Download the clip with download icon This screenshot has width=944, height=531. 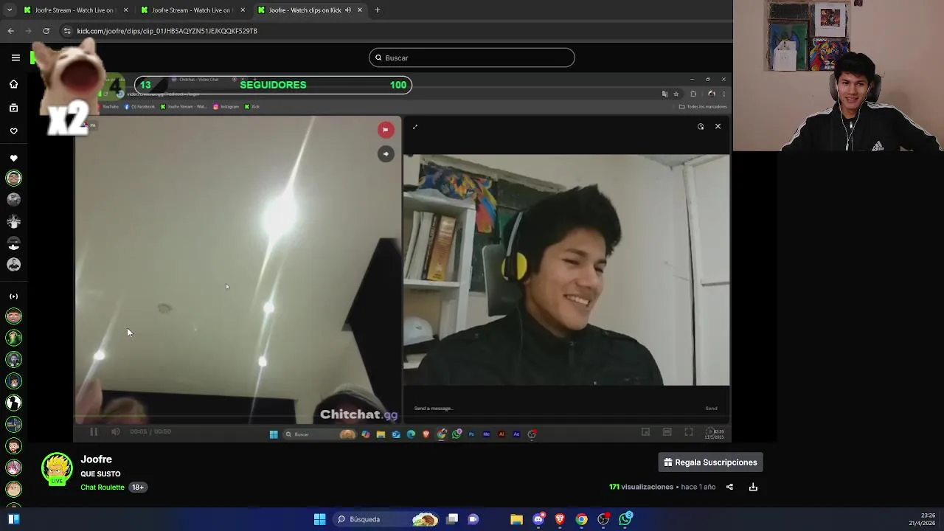753,487
